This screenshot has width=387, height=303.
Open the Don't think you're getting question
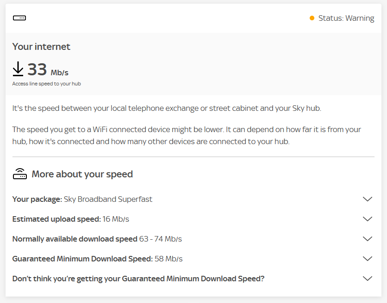(138, 279)
